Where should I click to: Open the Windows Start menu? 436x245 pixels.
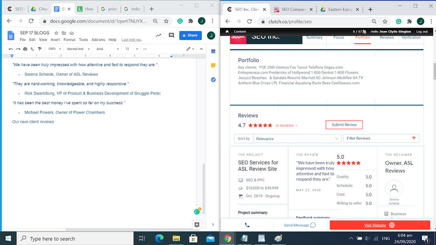point(8,238)
